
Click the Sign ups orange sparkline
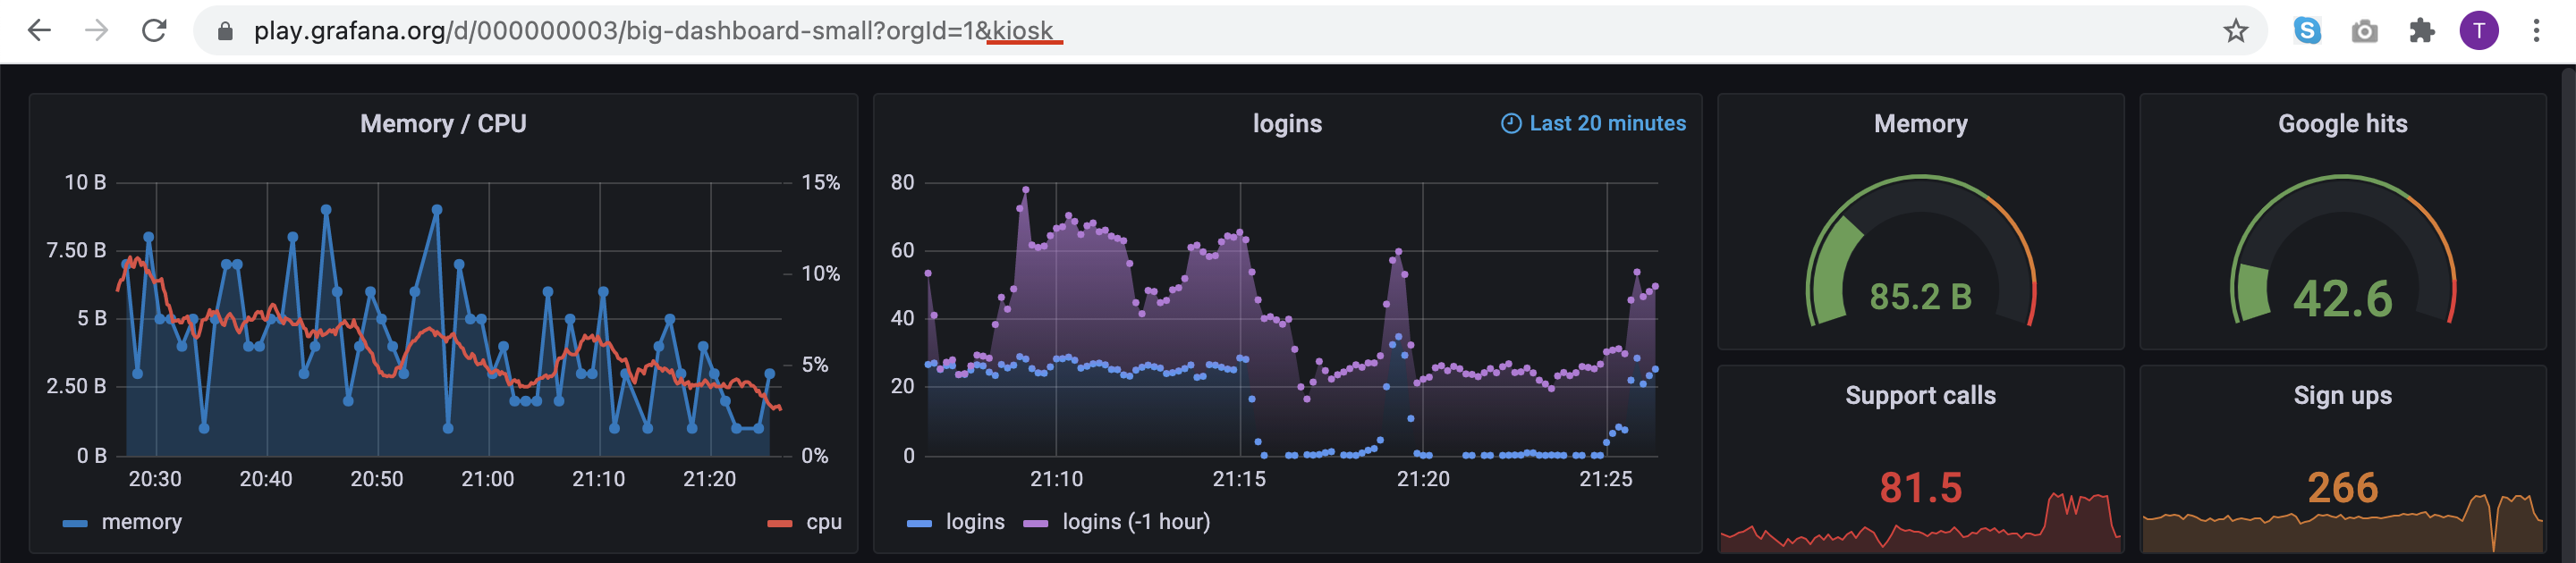pos(2342,524)
